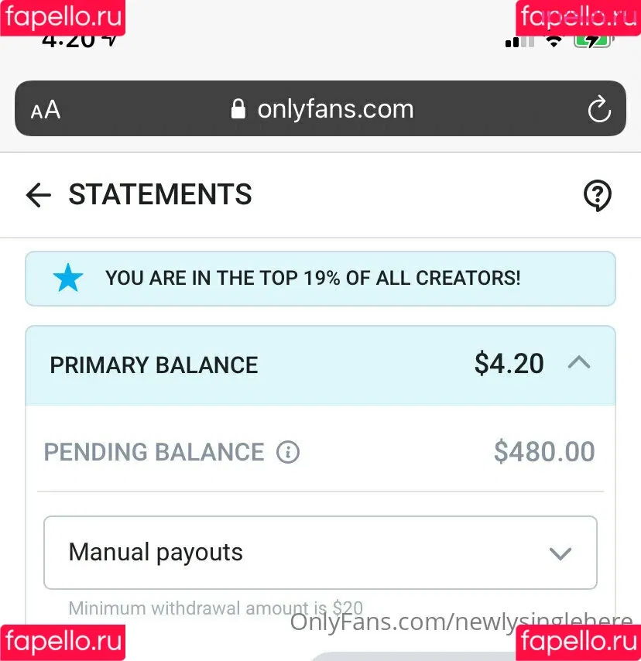Tap the Primary Balance header label
This screenshot has width=641, height=661.
coord(154,365)
